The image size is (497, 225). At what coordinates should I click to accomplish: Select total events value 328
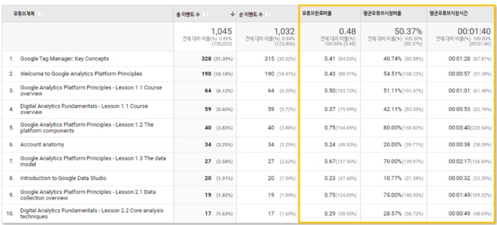pyautogui.click(x=206, y=59)
